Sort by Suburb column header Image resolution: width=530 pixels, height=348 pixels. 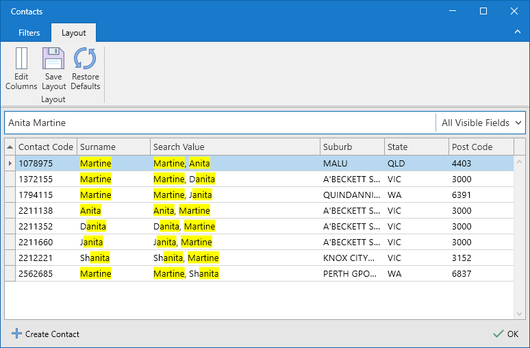click(352, 147)
